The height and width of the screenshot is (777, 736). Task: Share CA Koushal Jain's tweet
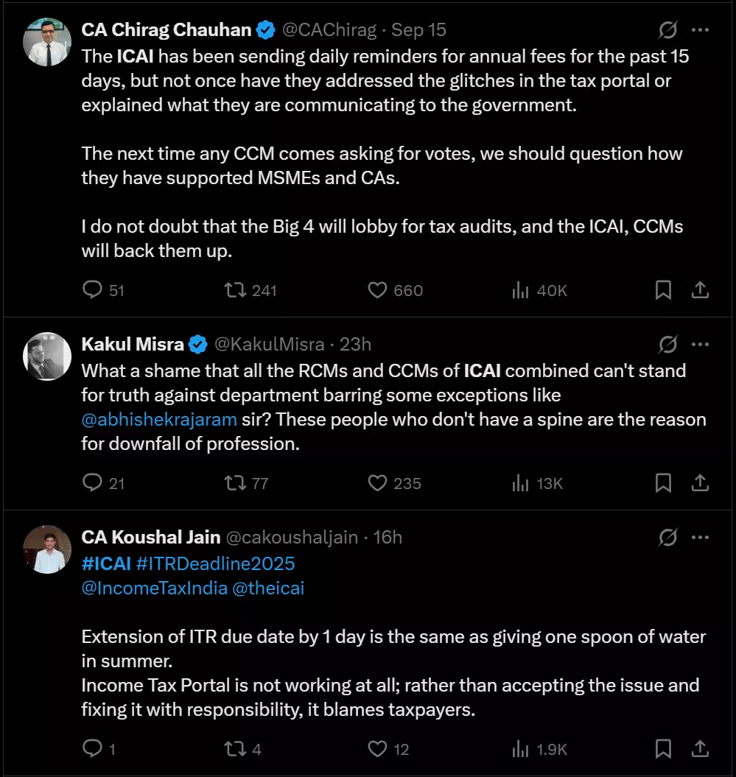pos(700,749)
